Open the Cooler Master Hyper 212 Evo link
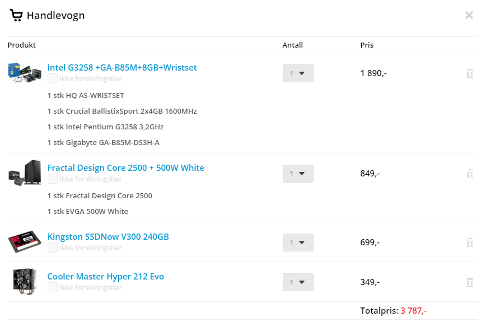The width and height of the screenshot is (486, 331). tap(105, 276)
